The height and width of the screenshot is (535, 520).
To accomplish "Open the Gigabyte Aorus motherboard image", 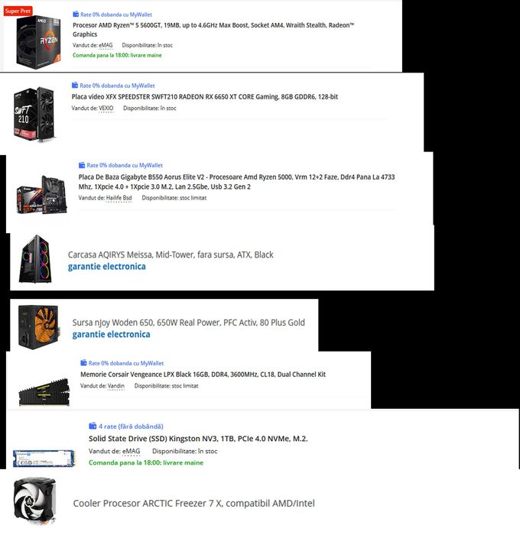I will [41, 195].
